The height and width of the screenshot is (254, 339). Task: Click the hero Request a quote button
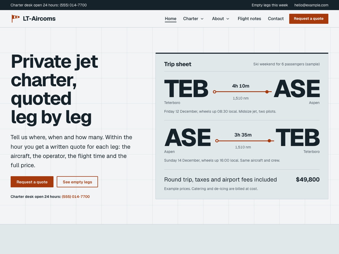pyautogui.click(x=32, y=182)
